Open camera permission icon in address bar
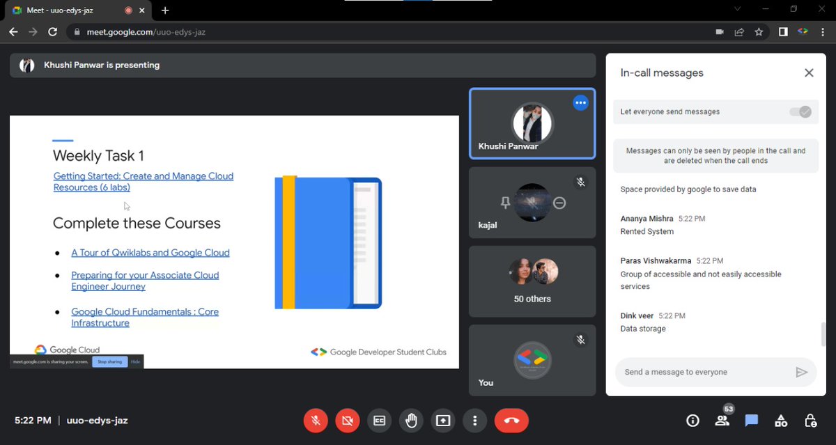This screenshot has height=445, width=836. tap(720, 31)
